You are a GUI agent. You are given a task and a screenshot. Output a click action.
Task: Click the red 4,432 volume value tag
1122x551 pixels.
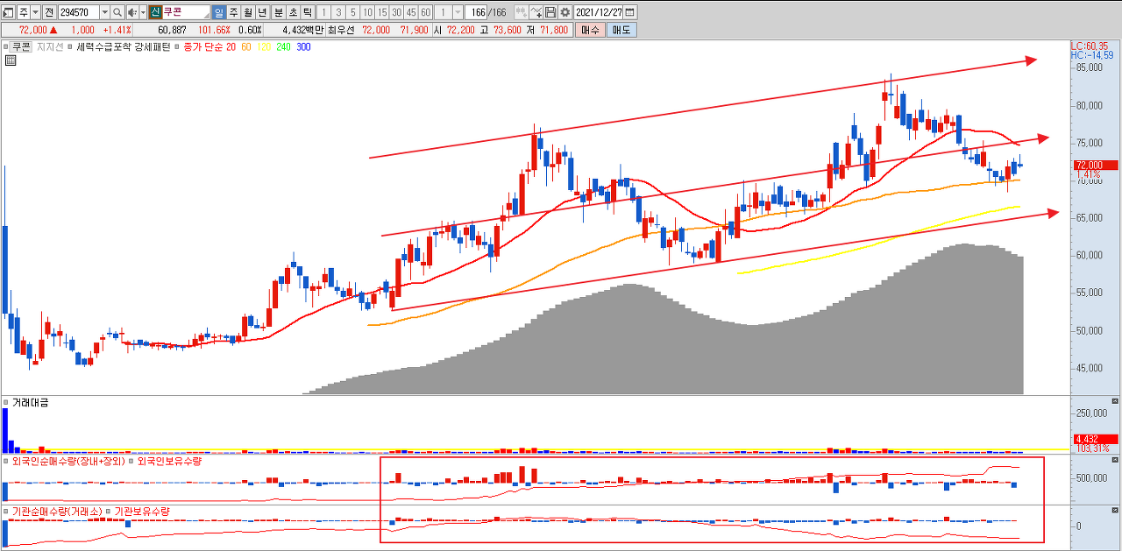[1095, 439]
